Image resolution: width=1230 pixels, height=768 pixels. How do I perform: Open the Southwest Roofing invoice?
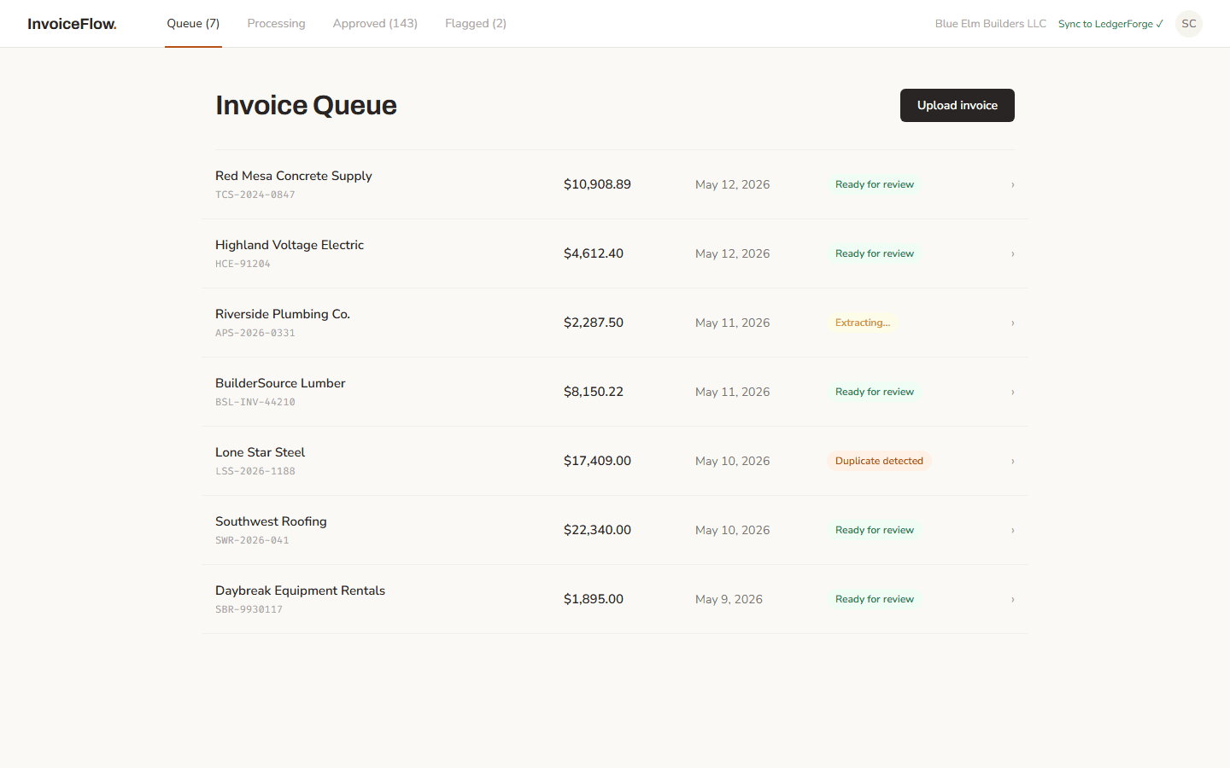coord(615,530)
